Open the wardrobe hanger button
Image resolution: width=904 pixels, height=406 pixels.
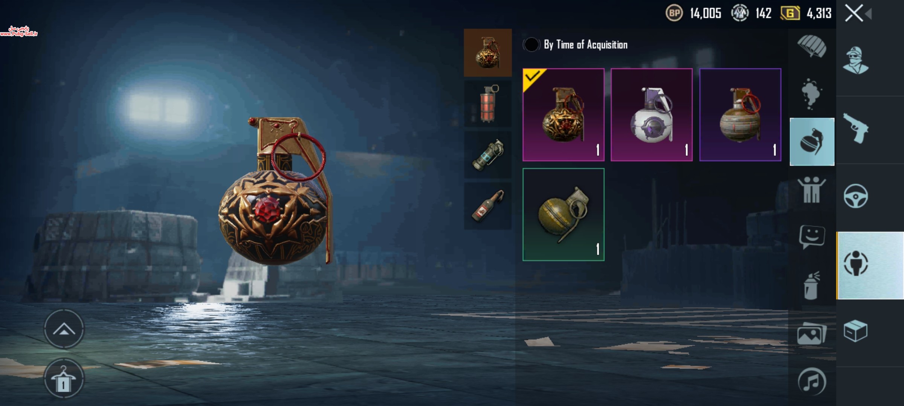point(64,379)
